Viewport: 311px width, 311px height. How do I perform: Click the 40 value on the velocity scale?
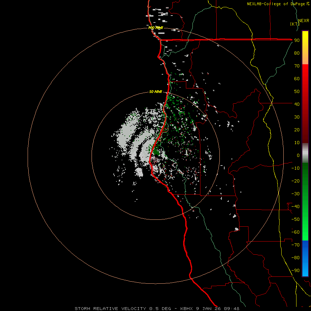pyautogui.click(x=297, y=104)
